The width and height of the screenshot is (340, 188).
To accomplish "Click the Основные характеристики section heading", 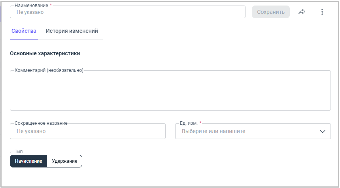I will (45, 53).
